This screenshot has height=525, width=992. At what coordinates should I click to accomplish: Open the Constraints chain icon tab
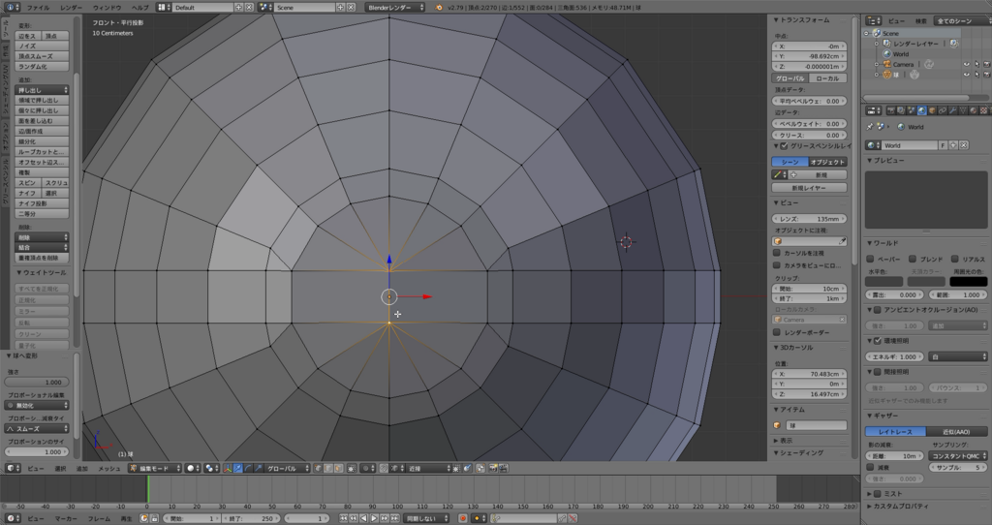(943, 110)
